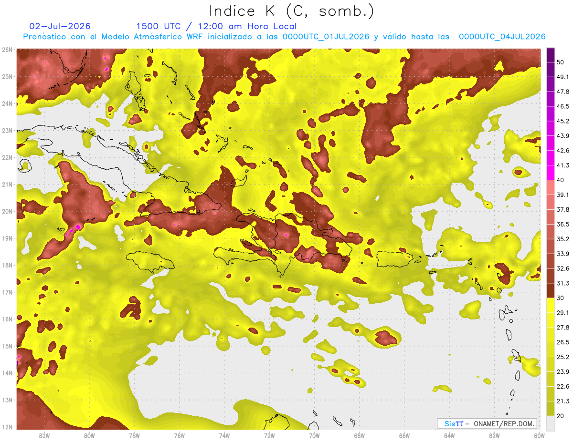
Task: Click the '70W' longitude label
Action: [314, 435]
